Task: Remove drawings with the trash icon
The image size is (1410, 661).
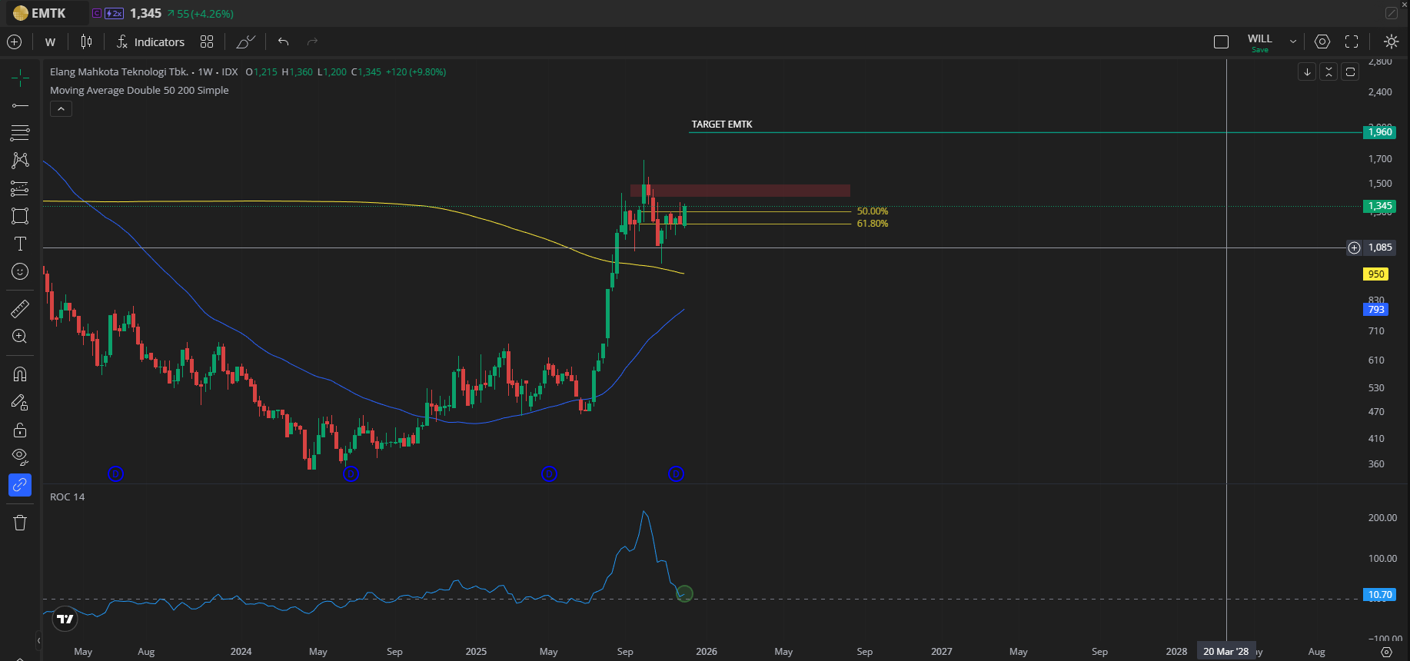Action: click(20, 523)
